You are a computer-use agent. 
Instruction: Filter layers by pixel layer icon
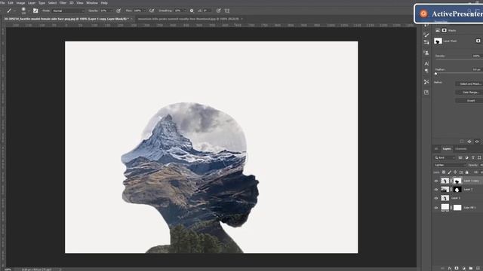[460, 157]
